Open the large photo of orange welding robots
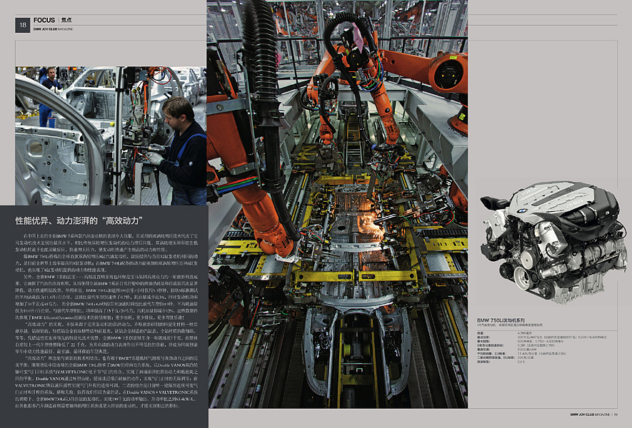The width and height of the screenshot is (632, 428). [x=337, y=204]
